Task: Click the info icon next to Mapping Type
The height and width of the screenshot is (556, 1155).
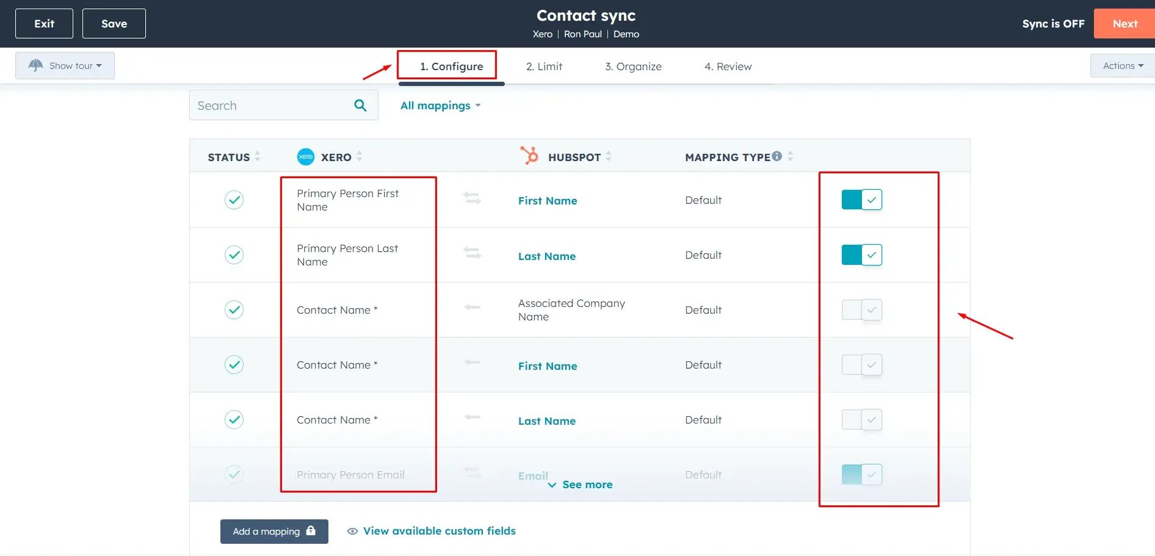Action: pyautogui.click(x=777, y=156)
